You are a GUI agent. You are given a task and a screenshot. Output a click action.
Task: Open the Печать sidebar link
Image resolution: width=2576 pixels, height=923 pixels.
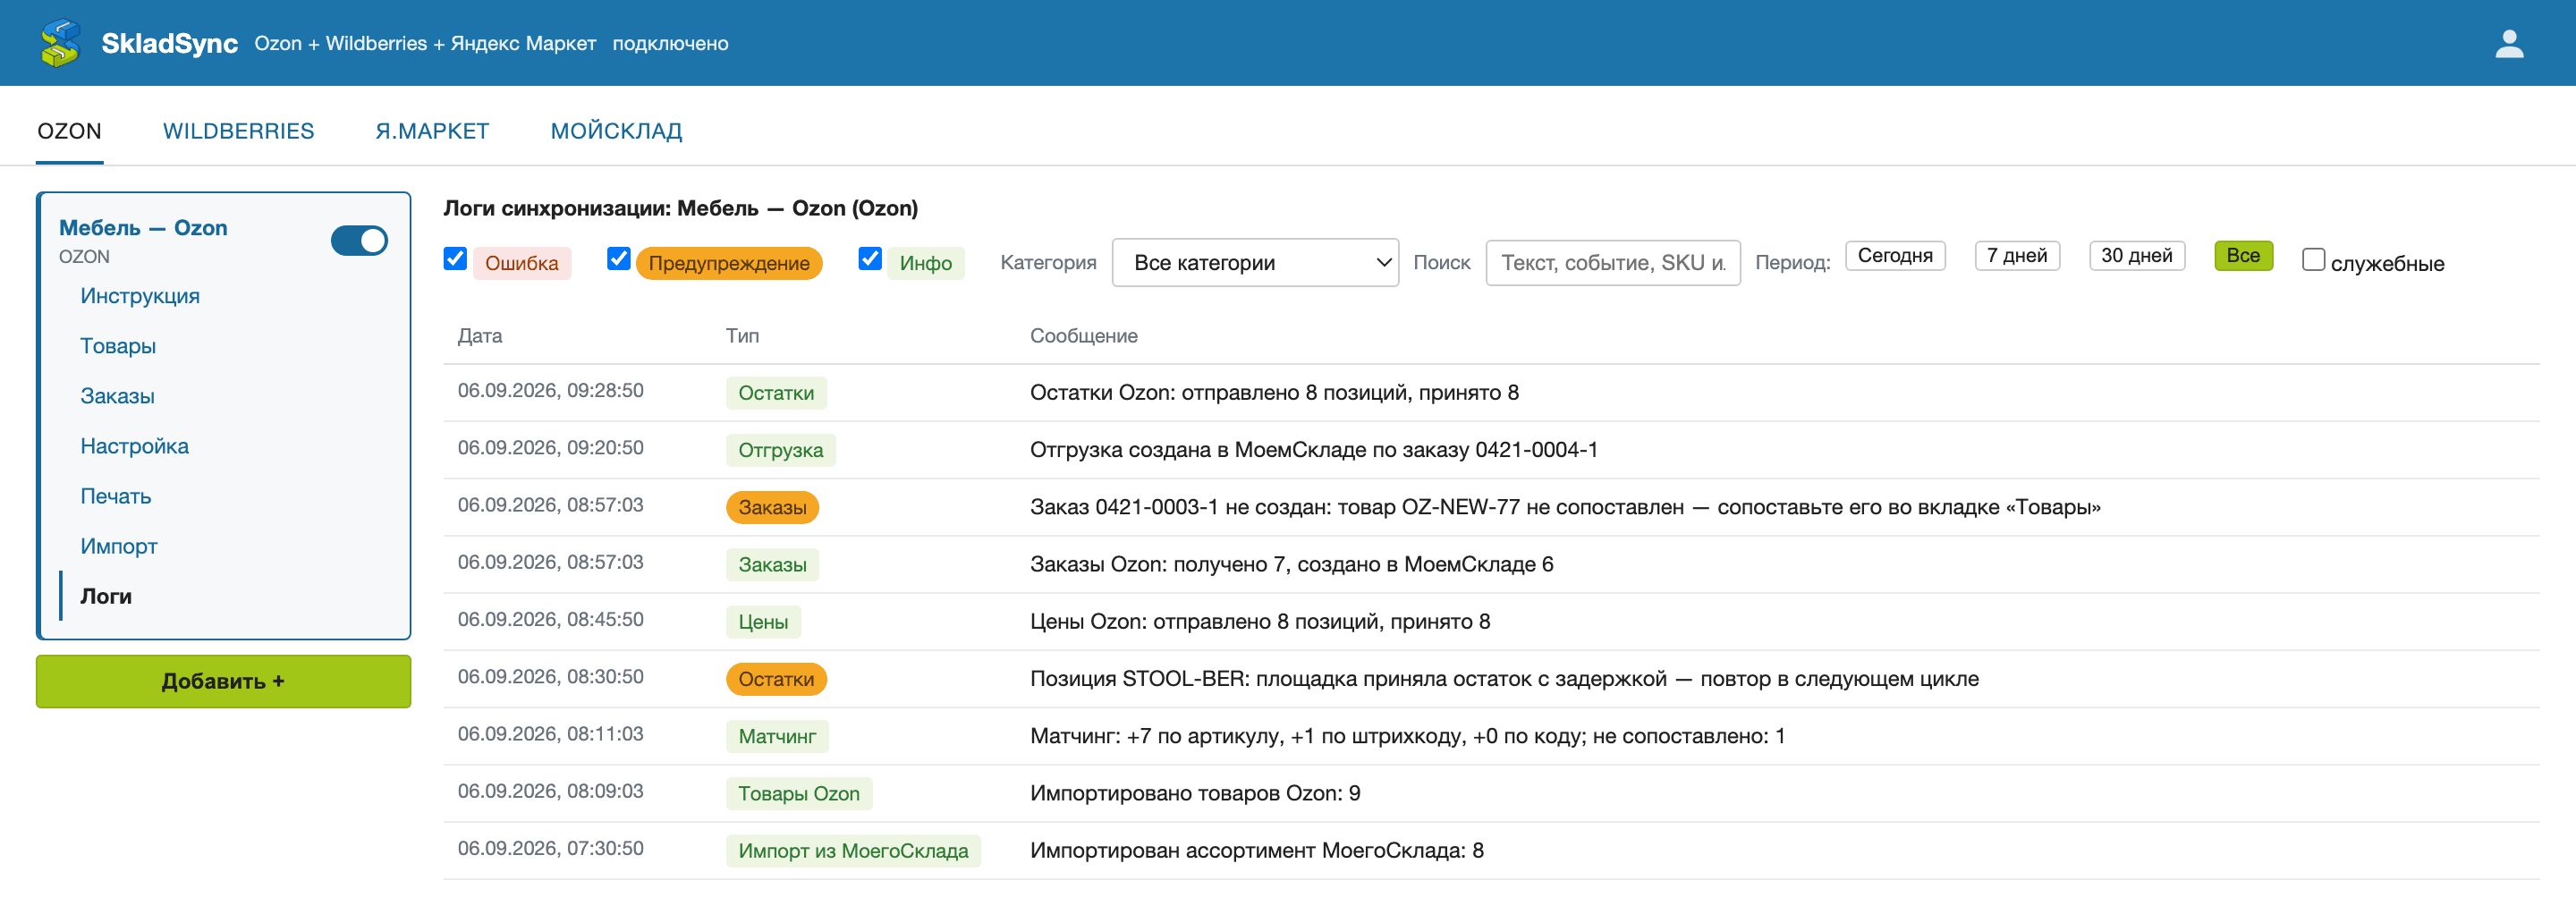tap(116, 496)
